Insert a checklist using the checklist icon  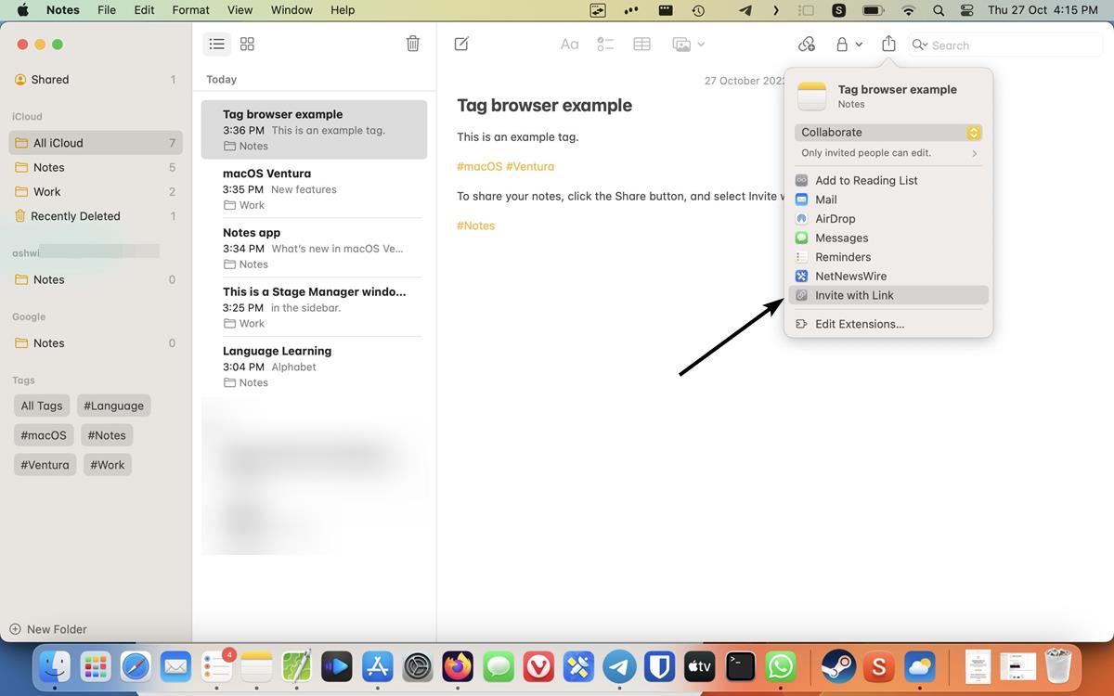point(605,44)
